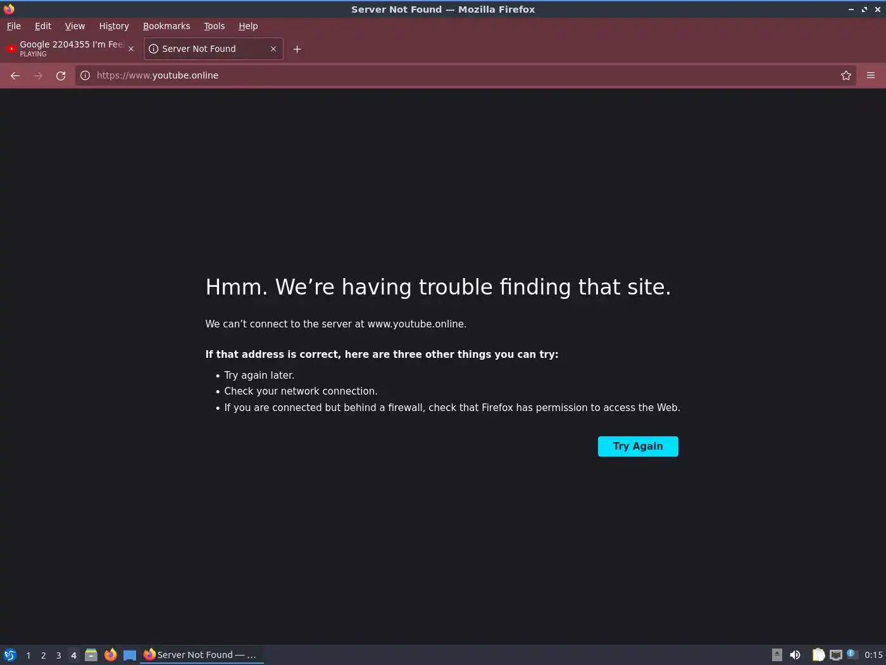Screen dimensions: 886x665
Task: Expand hidden system tray icons arrow
Action: [x=777, y=655]
